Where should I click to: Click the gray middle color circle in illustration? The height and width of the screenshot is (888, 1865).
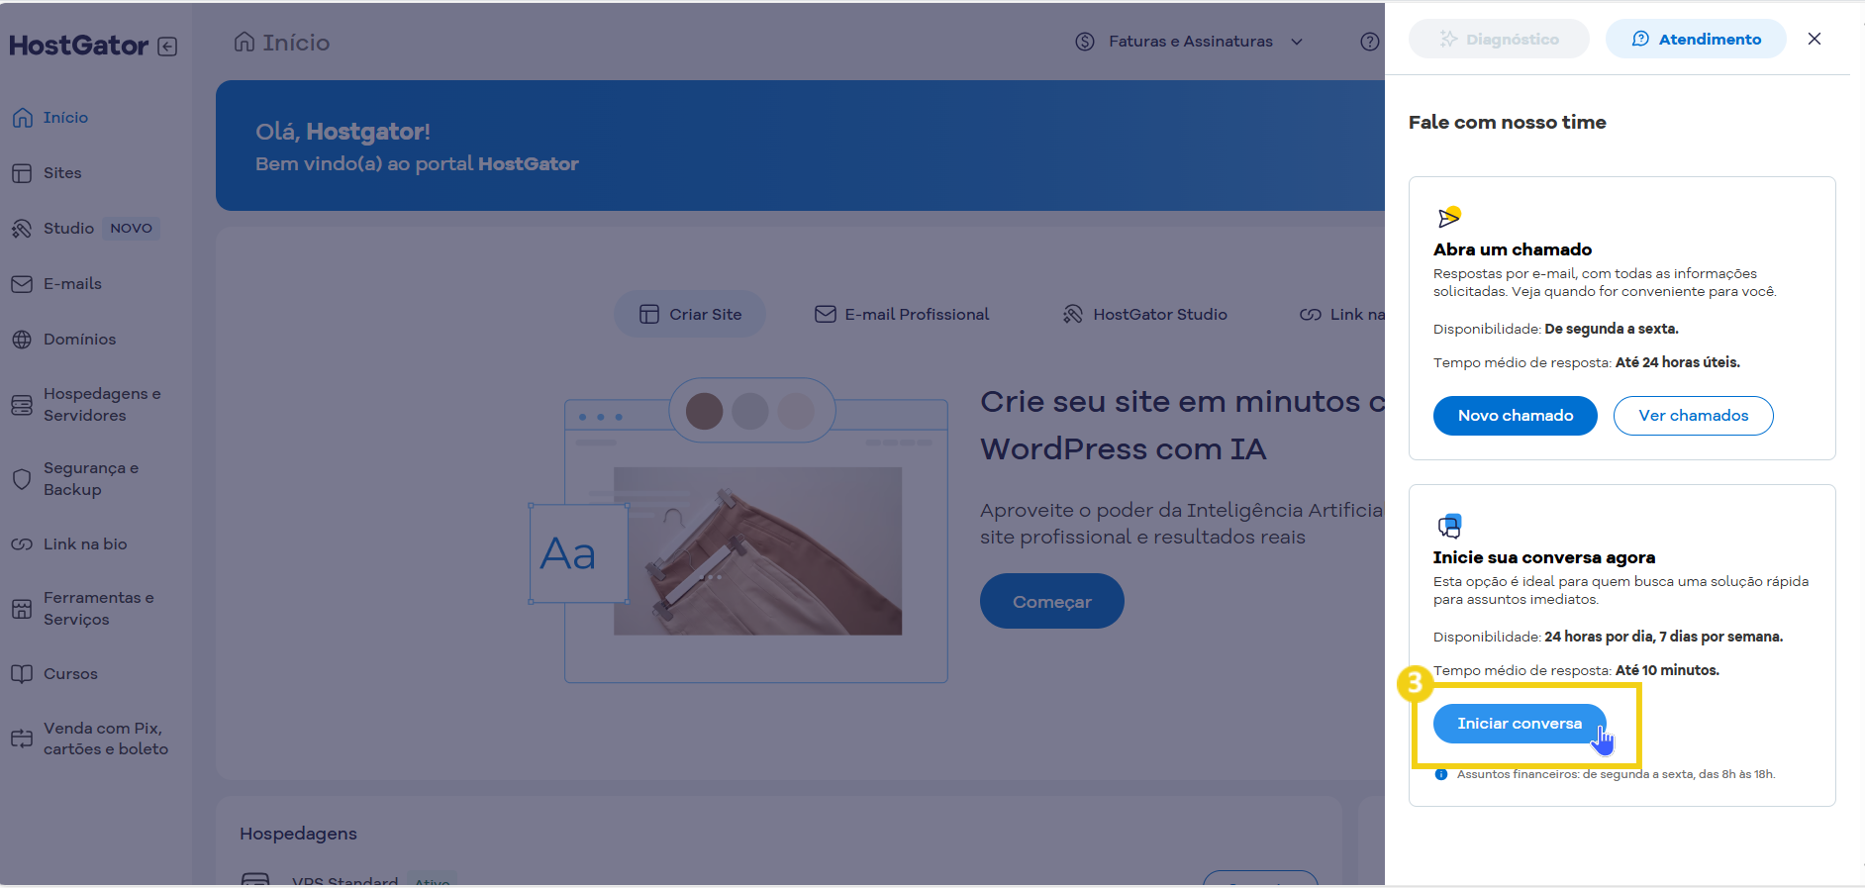(x=750, y=411)
